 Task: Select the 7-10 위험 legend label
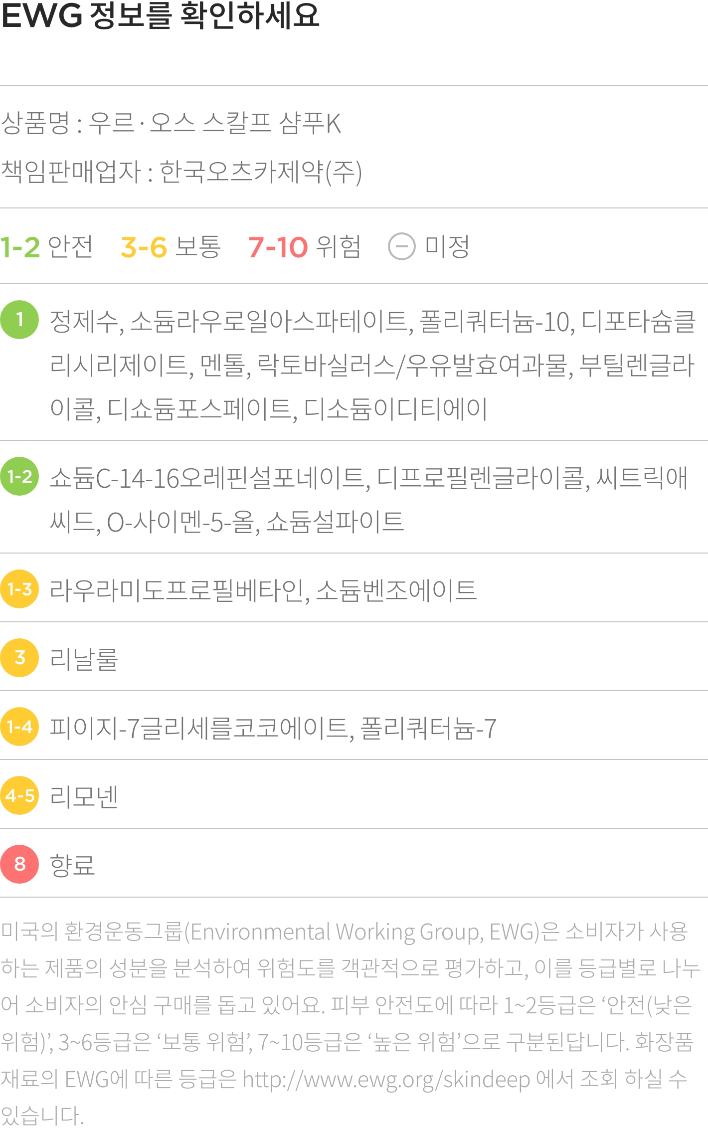tap(304, 246)
